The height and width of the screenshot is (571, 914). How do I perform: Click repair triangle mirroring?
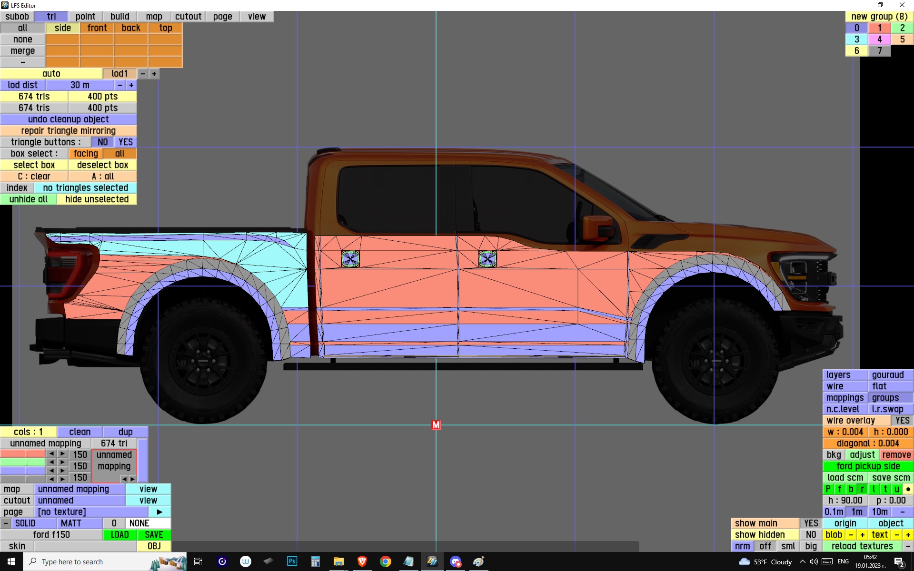click(x=68, y=131)
